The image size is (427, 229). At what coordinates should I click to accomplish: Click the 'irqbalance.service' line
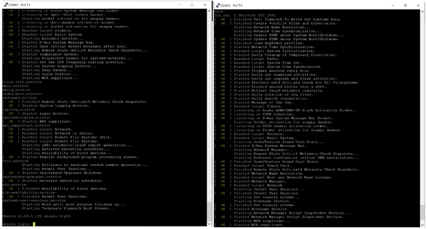[x=22, y=94]
